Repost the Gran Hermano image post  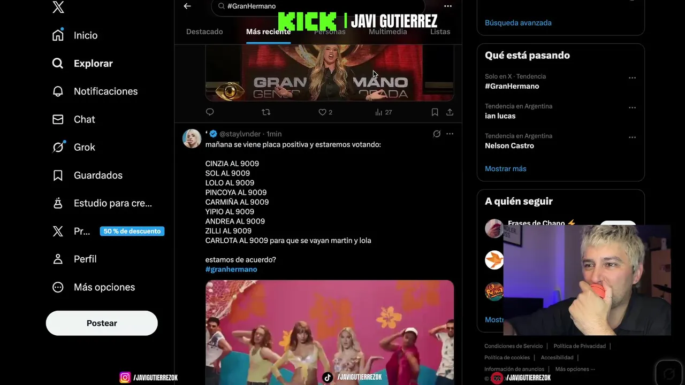click(x=266, y=112)
